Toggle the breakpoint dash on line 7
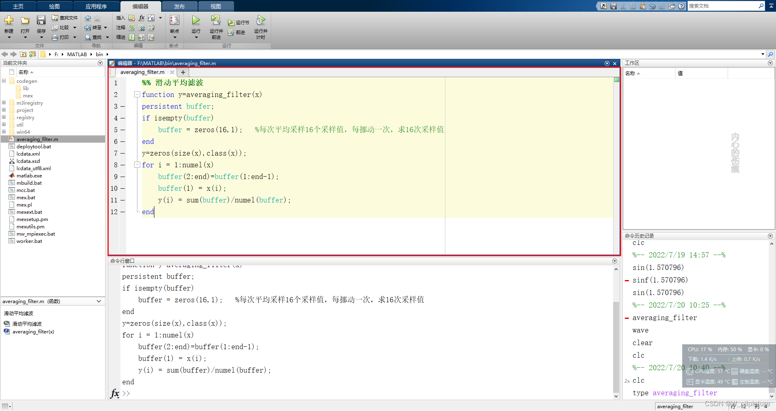Viewport: 776px width, 411px height. 122,153
